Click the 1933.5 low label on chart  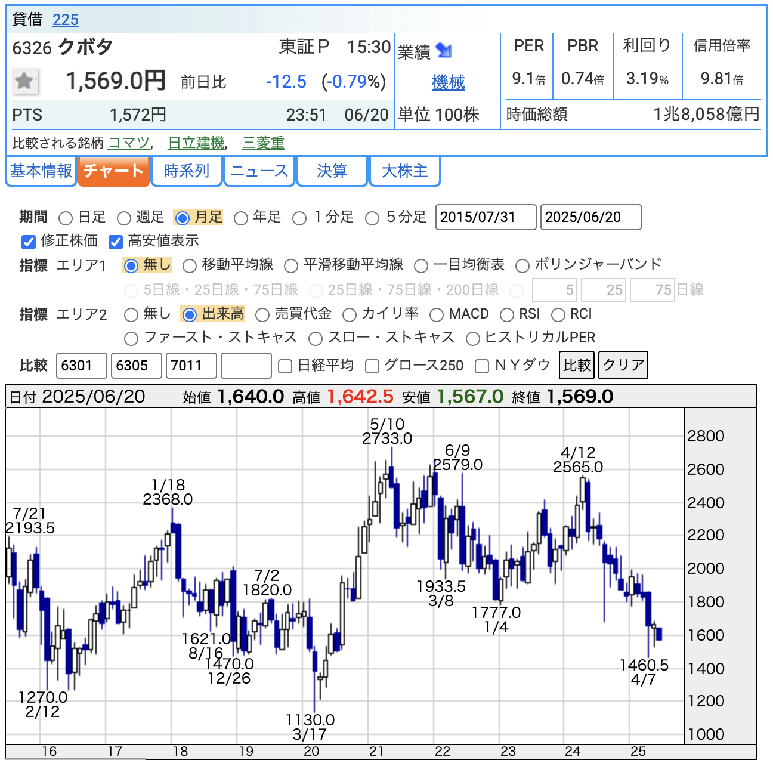[x=441, y=586]
